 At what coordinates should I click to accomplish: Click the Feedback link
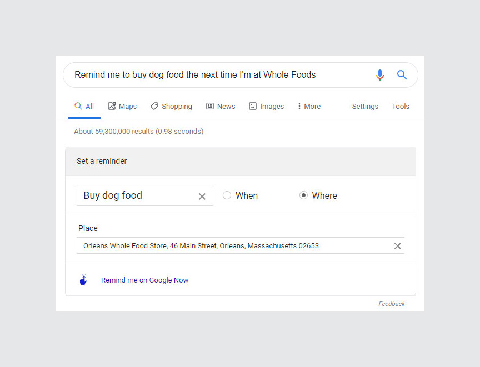392,304
